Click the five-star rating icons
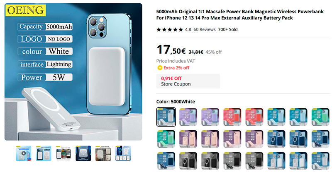Viewport: 332px width, 172px height. (169, 29)
